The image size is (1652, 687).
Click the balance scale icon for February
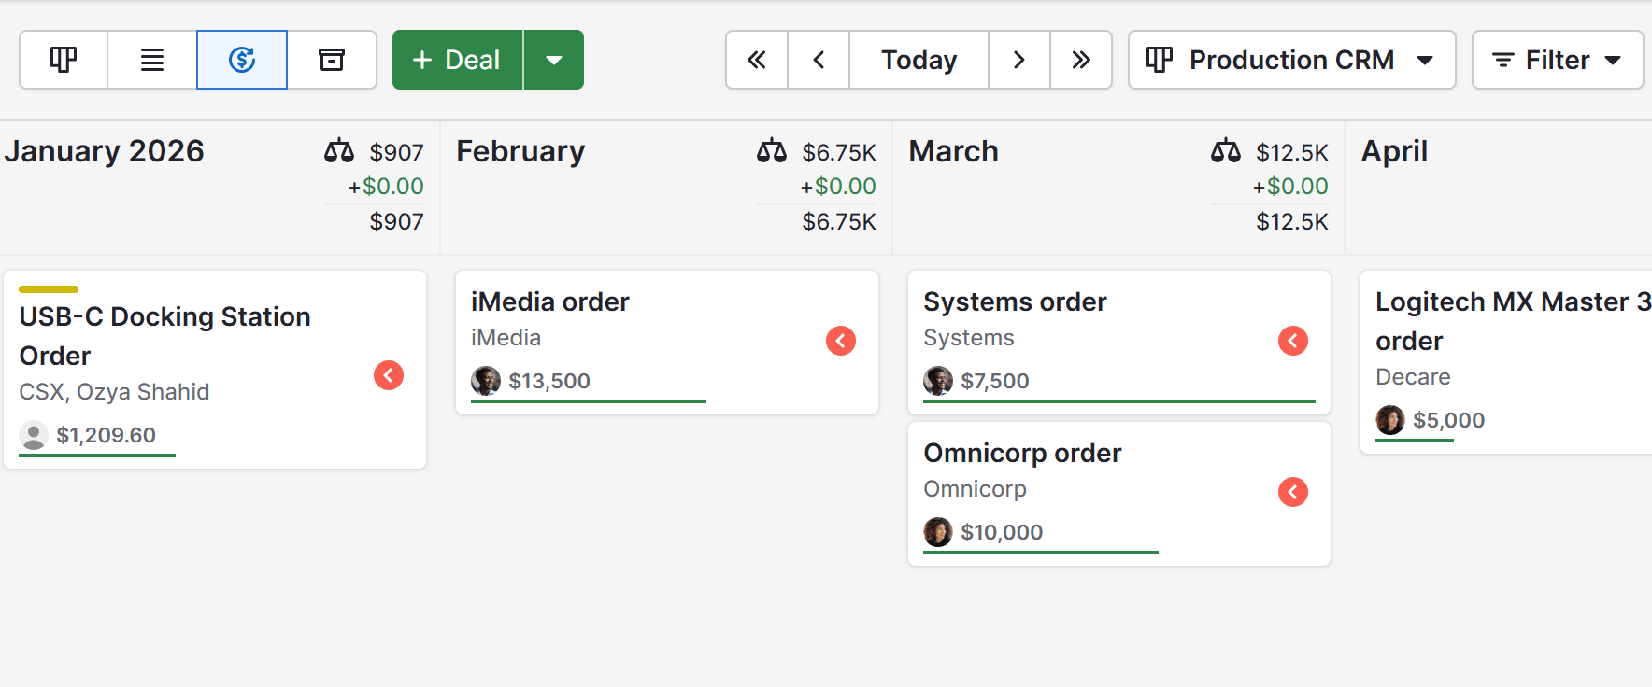pos(772,151)
